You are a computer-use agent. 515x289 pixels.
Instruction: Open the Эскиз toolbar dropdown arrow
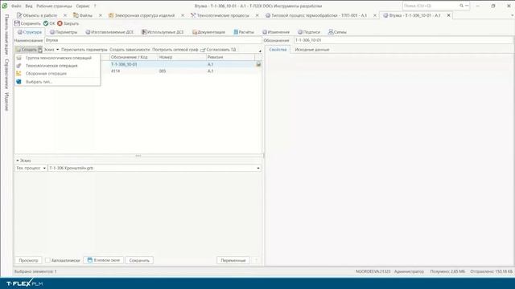point(57,50)
